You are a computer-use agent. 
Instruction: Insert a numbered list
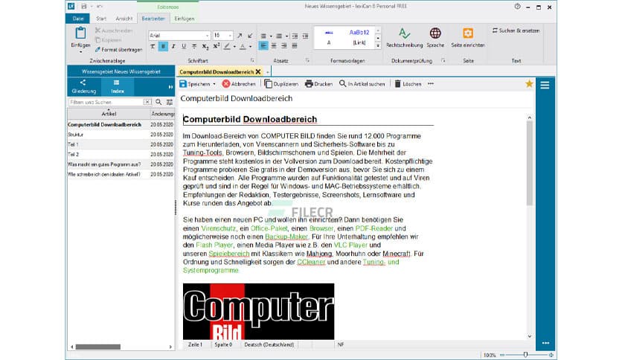tap(279, 36)
